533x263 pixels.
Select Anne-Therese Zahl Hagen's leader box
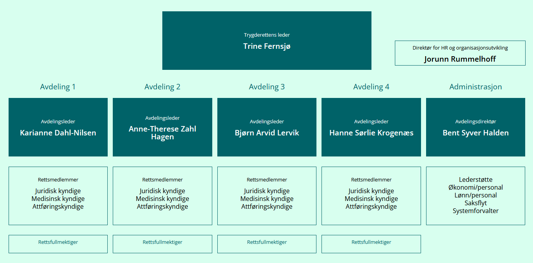(x=162, y=127)
